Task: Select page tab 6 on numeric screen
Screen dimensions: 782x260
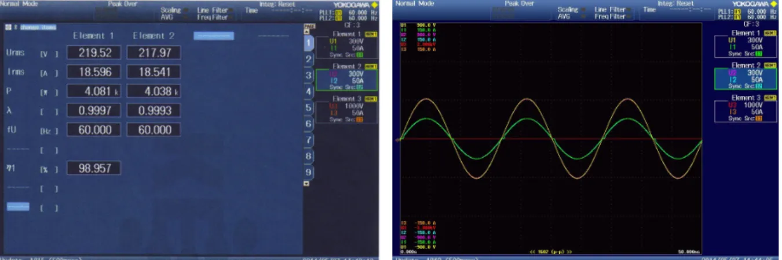Action: pos(309,124)
